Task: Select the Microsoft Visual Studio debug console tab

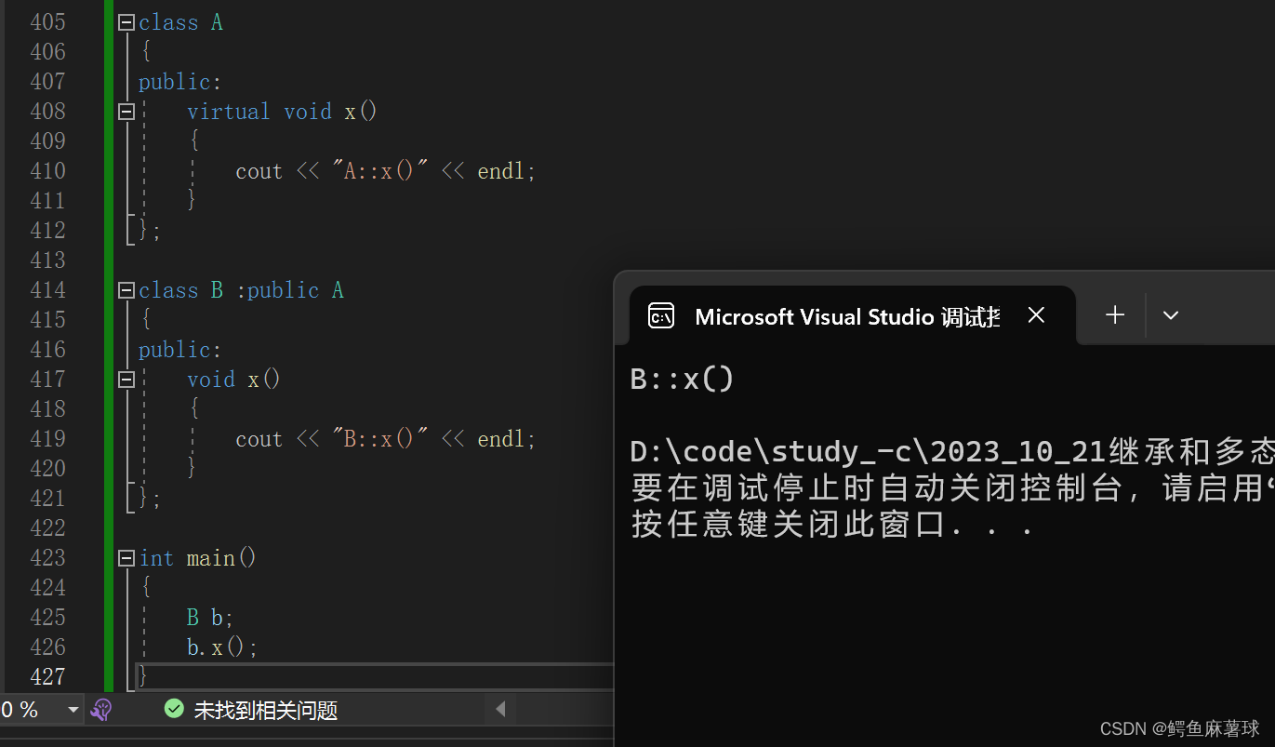Action: [x=852, y=316]
